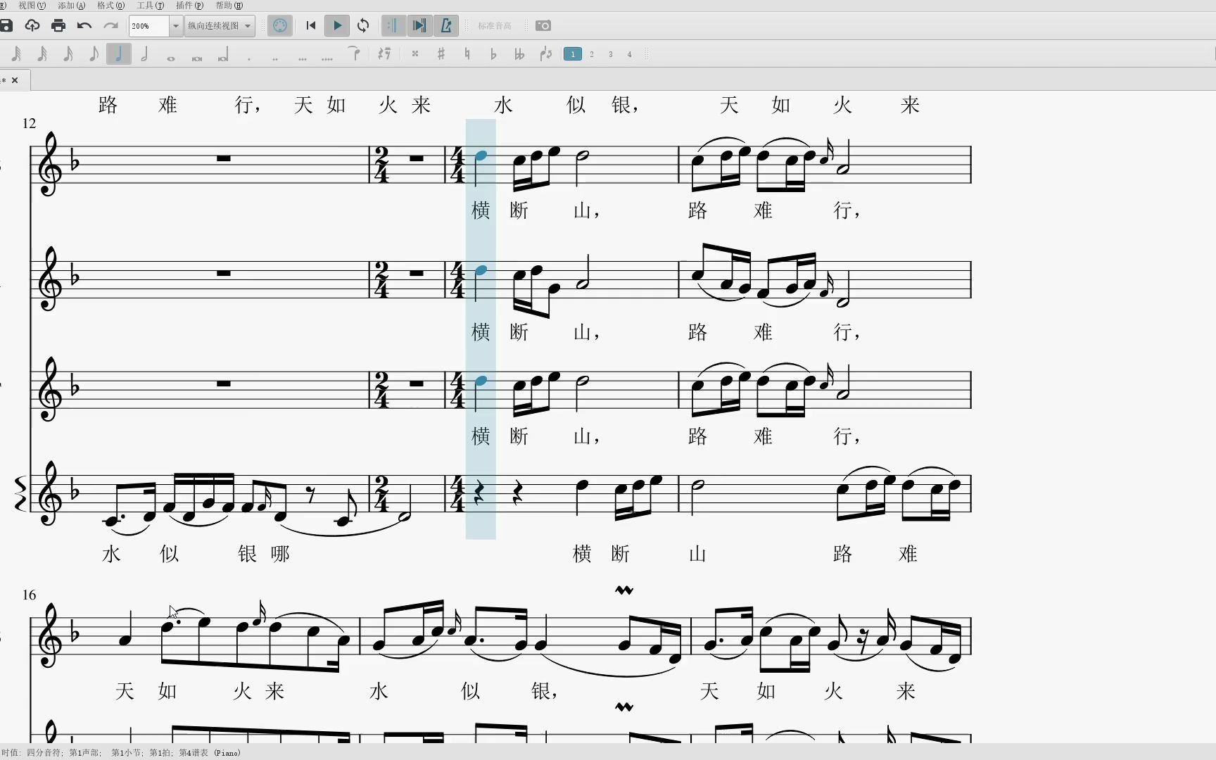The image size is (1216, 760).
Task: Open the zoom percentage dropdown arrow
Action: tap(176, 26)
